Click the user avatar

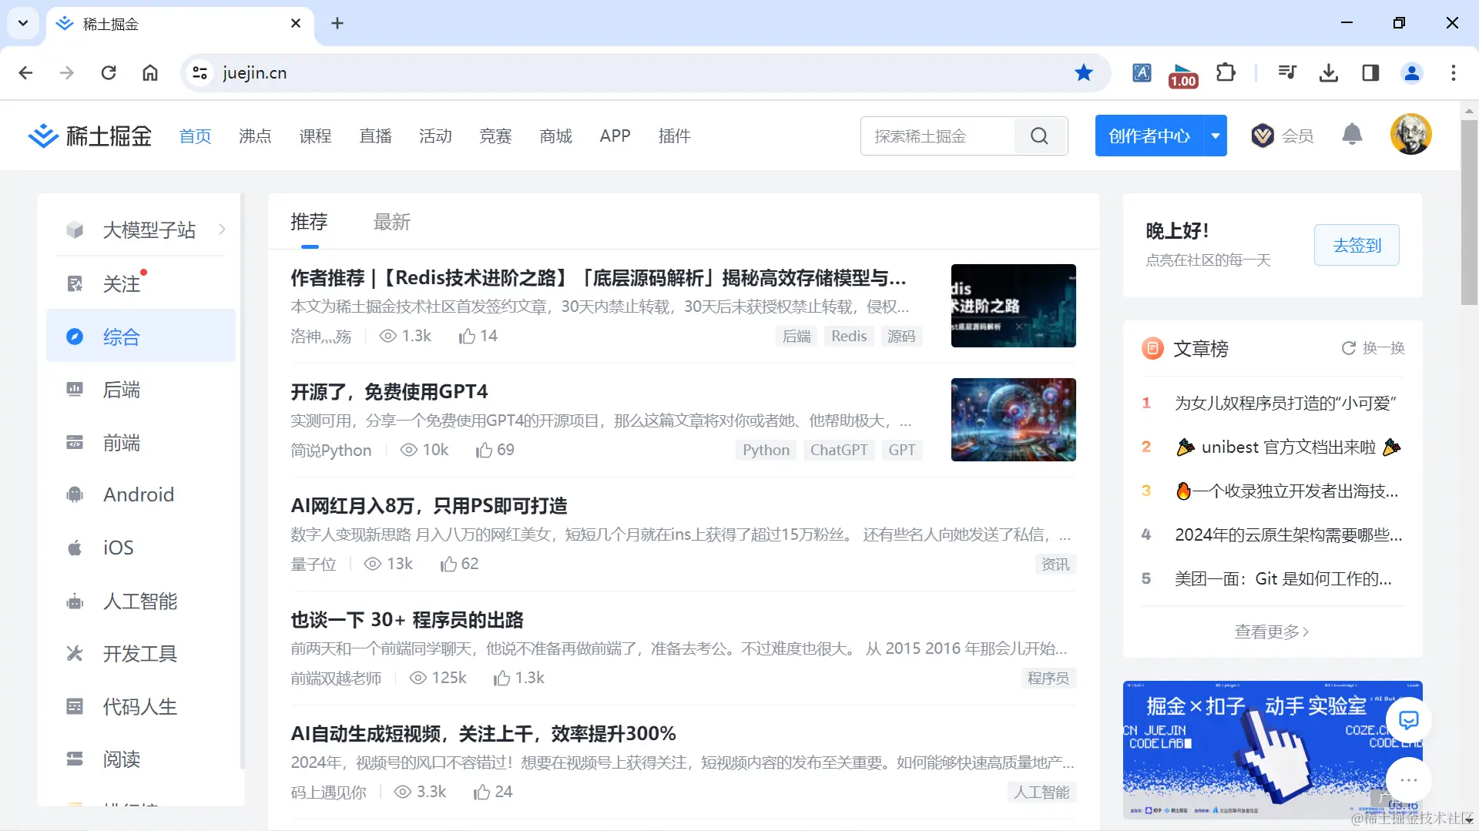click(1411, 134)
